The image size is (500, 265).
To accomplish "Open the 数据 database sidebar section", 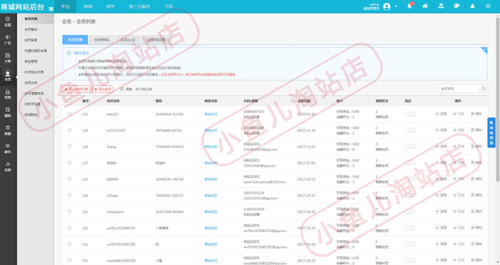I will point(7,130).
